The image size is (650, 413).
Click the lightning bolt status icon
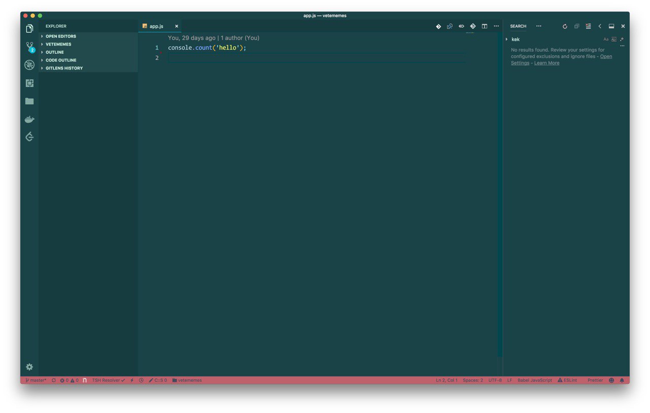coord(132,380)
